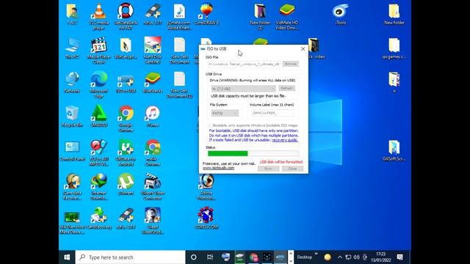Open the www.isotousb.com link
This screenshot has width=470, height=264.
218,168
